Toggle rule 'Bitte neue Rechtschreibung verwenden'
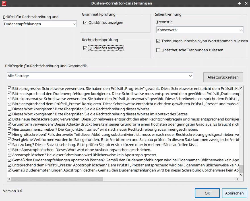This screenshot has height=201, width=250. (10, 119)
